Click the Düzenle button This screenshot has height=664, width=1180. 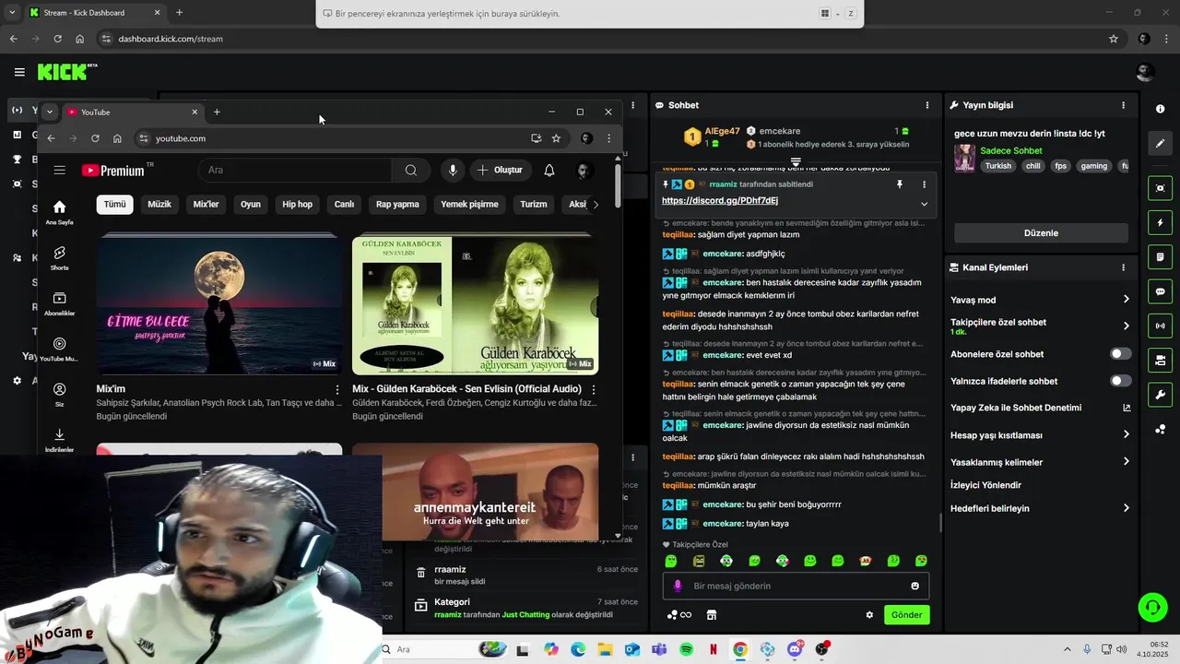tap(1041, 233)
